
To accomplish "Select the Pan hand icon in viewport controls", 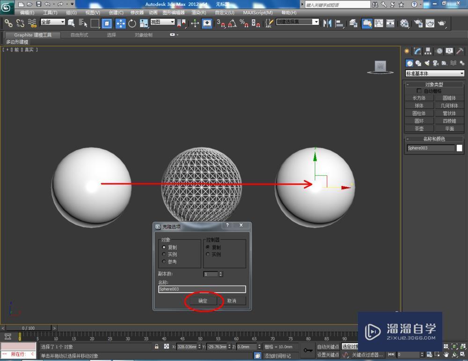I will [x=446, y=354].
